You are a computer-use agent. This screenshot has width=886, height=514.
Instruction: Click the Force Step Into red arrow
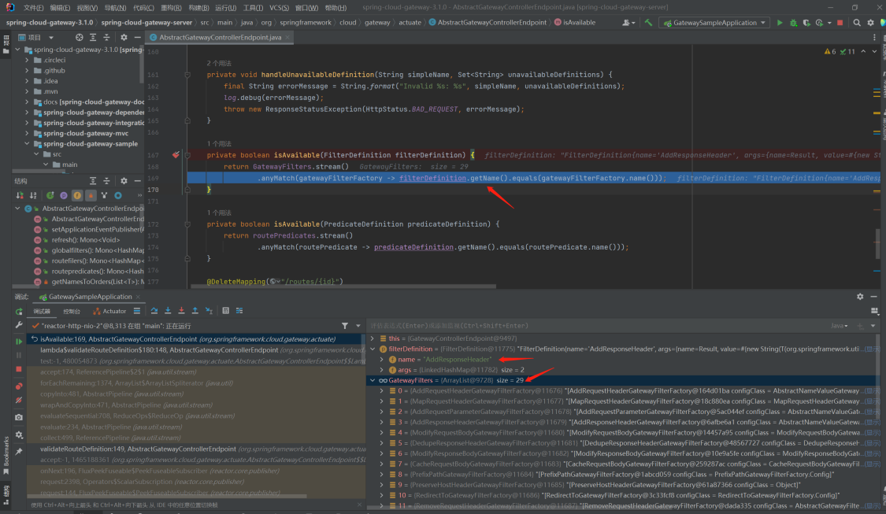point(181,311)
